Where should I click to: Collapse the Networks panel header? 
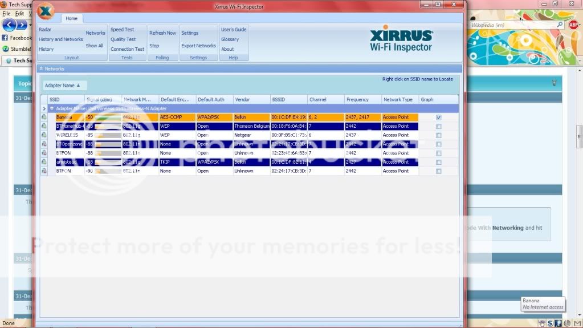(x=42, y=69)
